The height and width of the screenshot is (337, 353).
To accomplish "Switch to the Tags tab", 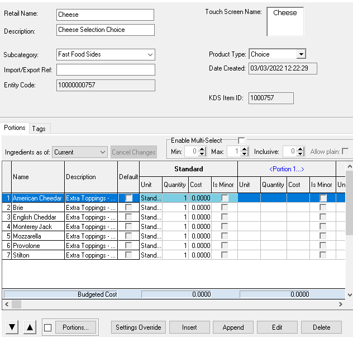I will [39, 129].
